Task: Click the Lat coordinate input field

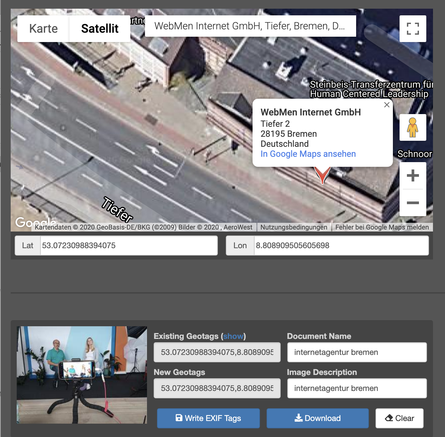Action: coord(129,246)
